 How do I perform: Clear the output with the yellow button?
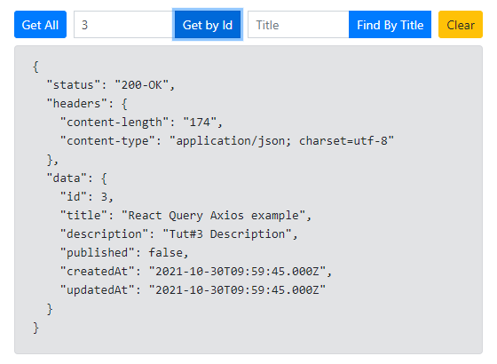coord(461,25)
